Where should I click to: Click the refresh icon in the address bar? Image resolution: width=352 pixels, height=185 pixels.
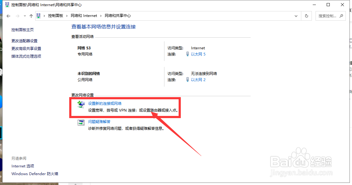[306, 15]
